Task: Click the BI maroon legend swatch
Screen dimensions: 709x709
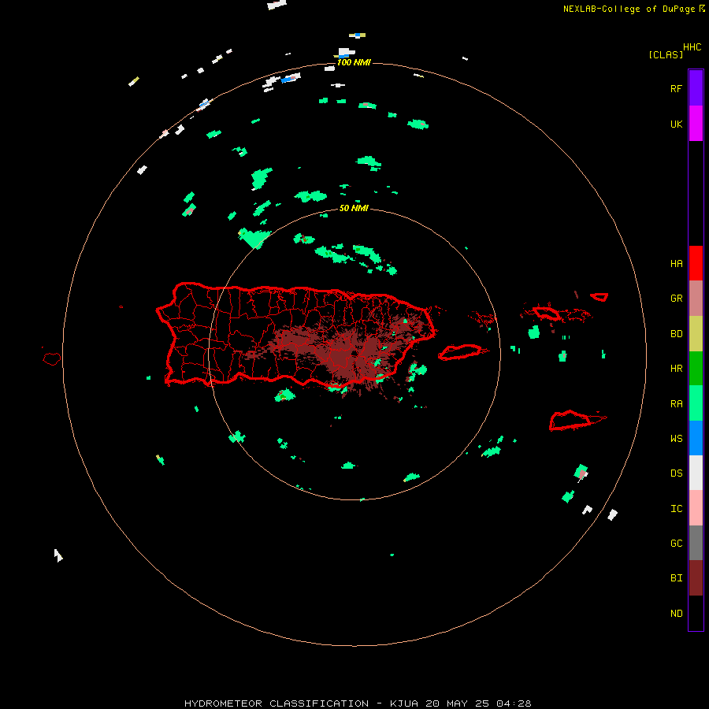Action: click(696, 578)
